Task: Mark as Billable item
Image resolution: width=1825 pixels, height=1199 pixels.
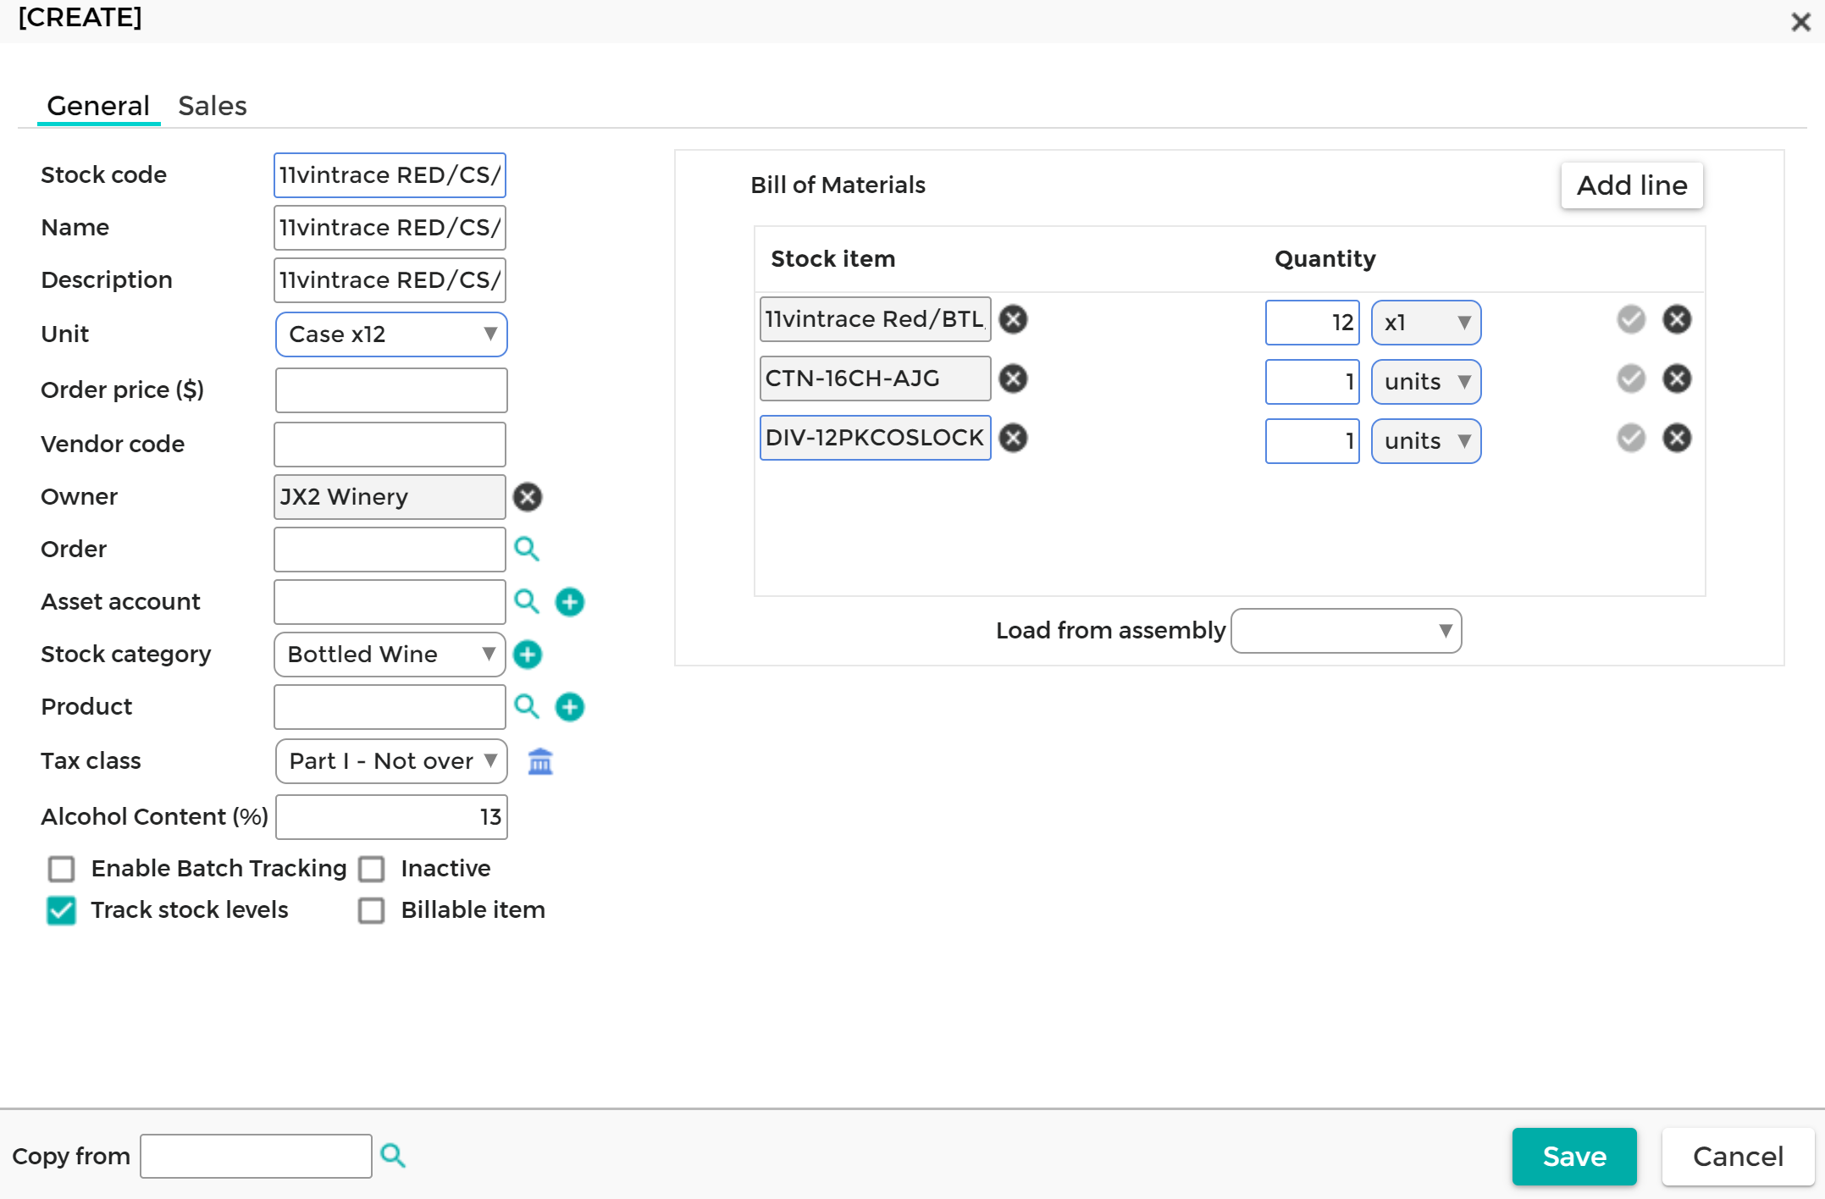Action: click(372, 910)
